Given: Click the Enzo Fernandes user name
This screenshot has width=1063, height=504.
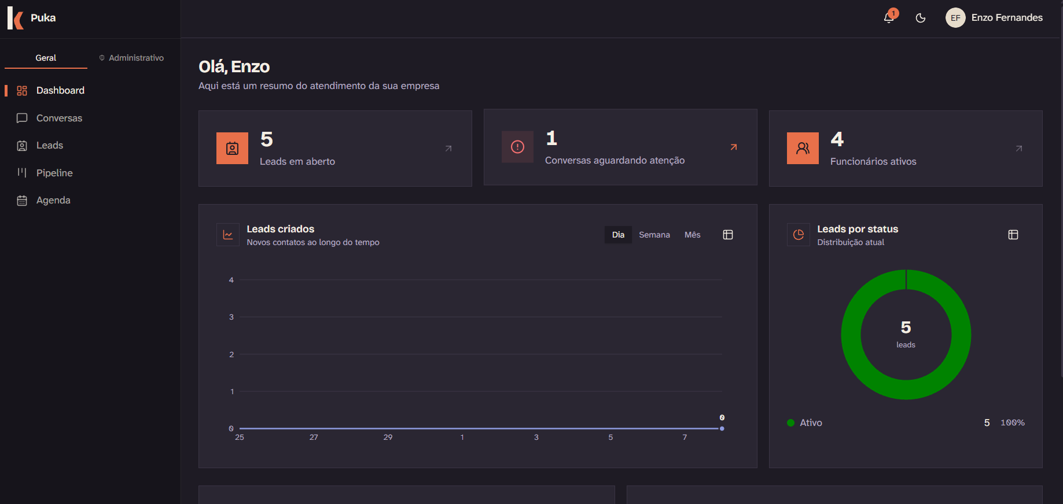Looking at the screenshot, I should (x=1007, y=18).
